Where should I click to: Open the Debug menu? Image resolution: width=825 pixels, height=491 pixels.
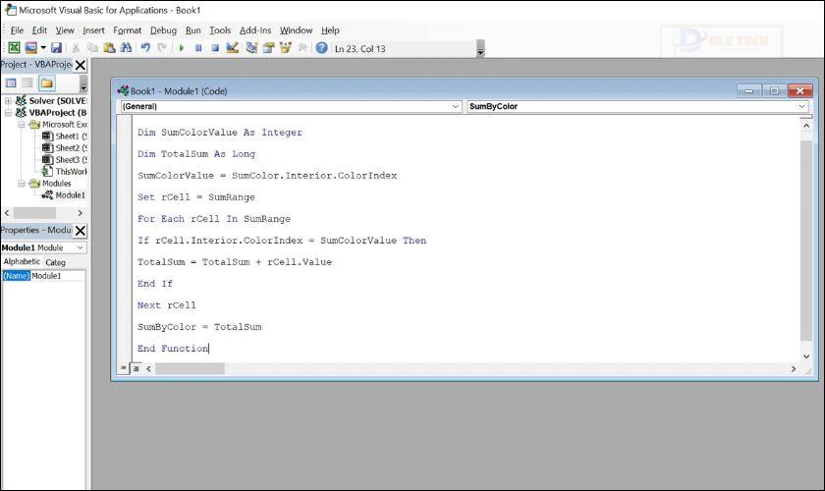pyautogui.click(x=164, y=30)
